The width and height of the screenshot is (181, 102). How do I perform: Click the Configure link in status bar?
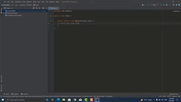(x=109, y=96)
